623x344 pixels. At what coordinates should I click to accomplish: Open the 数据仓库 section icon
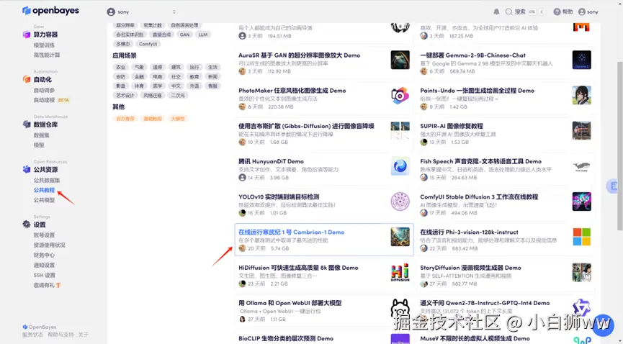[x=27, y=125]
